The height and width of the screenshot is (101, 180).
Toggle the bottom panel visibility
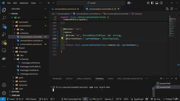pyautogui.click(x=157, y=3)
